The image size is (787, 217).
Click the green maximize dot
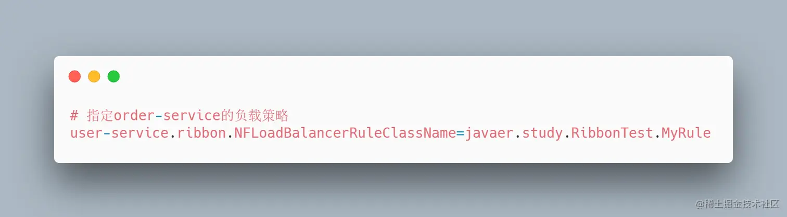coord(113,76)
